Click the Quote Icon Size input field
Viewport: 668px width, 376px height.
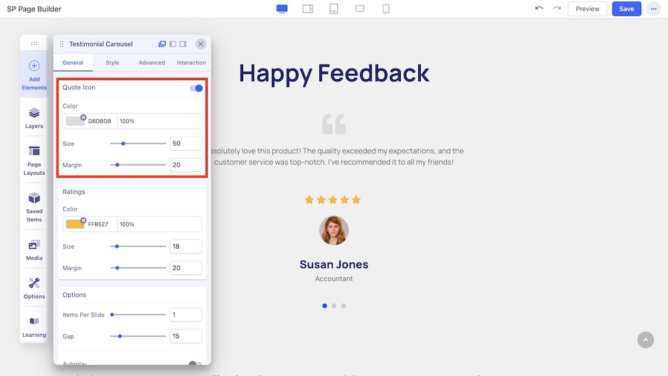tap(185, 143)
